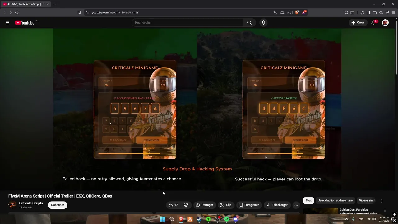Save video with Enregistrer button
398x224 pixels.
pyautogui.click(x=248, y=205)
